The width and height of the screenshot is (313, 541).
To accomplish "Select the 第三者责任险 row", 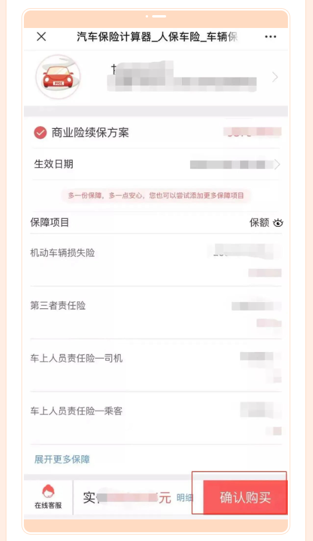I will click(156, 312).
